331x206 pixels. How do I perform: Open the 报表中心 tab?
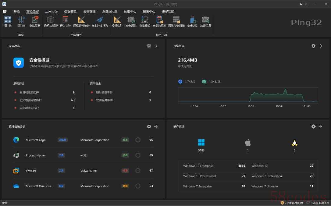point(149,12)
